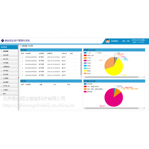Open 资产管理 sidebar menu
Image resolution: width=149 pixels, height=149 pixels.
point(9,63)
